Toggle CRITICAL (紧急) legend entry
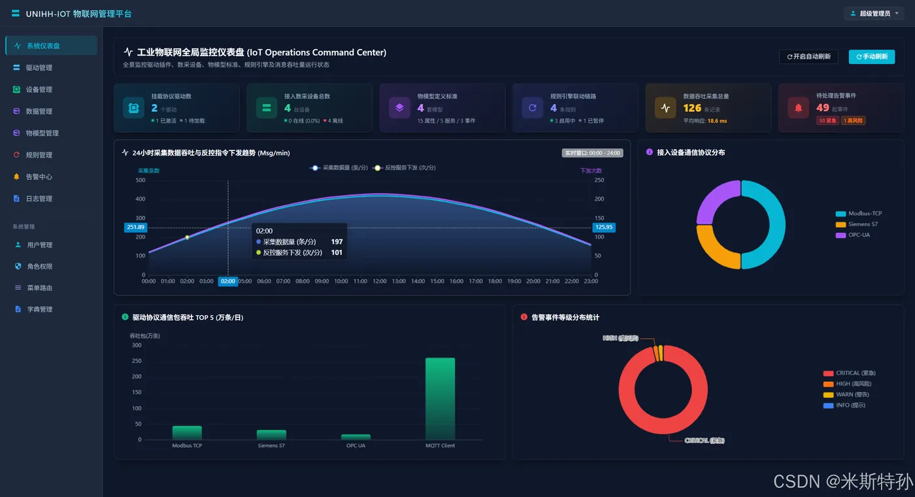This screenshot has height=497, width=915. tap(851, 373)
